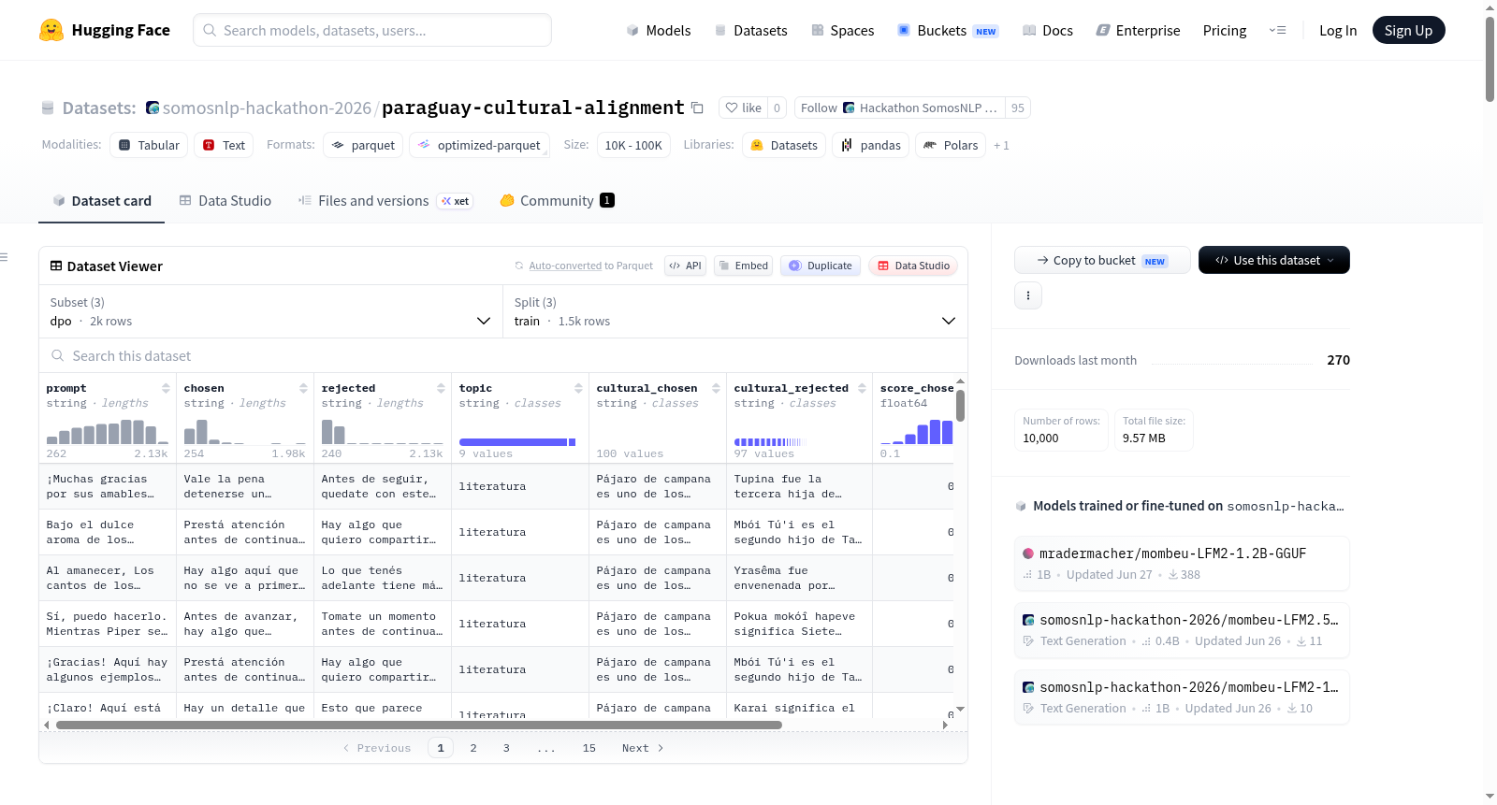This screenshot has height=805, width=1497.
Task: Sort the rejected column
Action: (x=441, y=388)
